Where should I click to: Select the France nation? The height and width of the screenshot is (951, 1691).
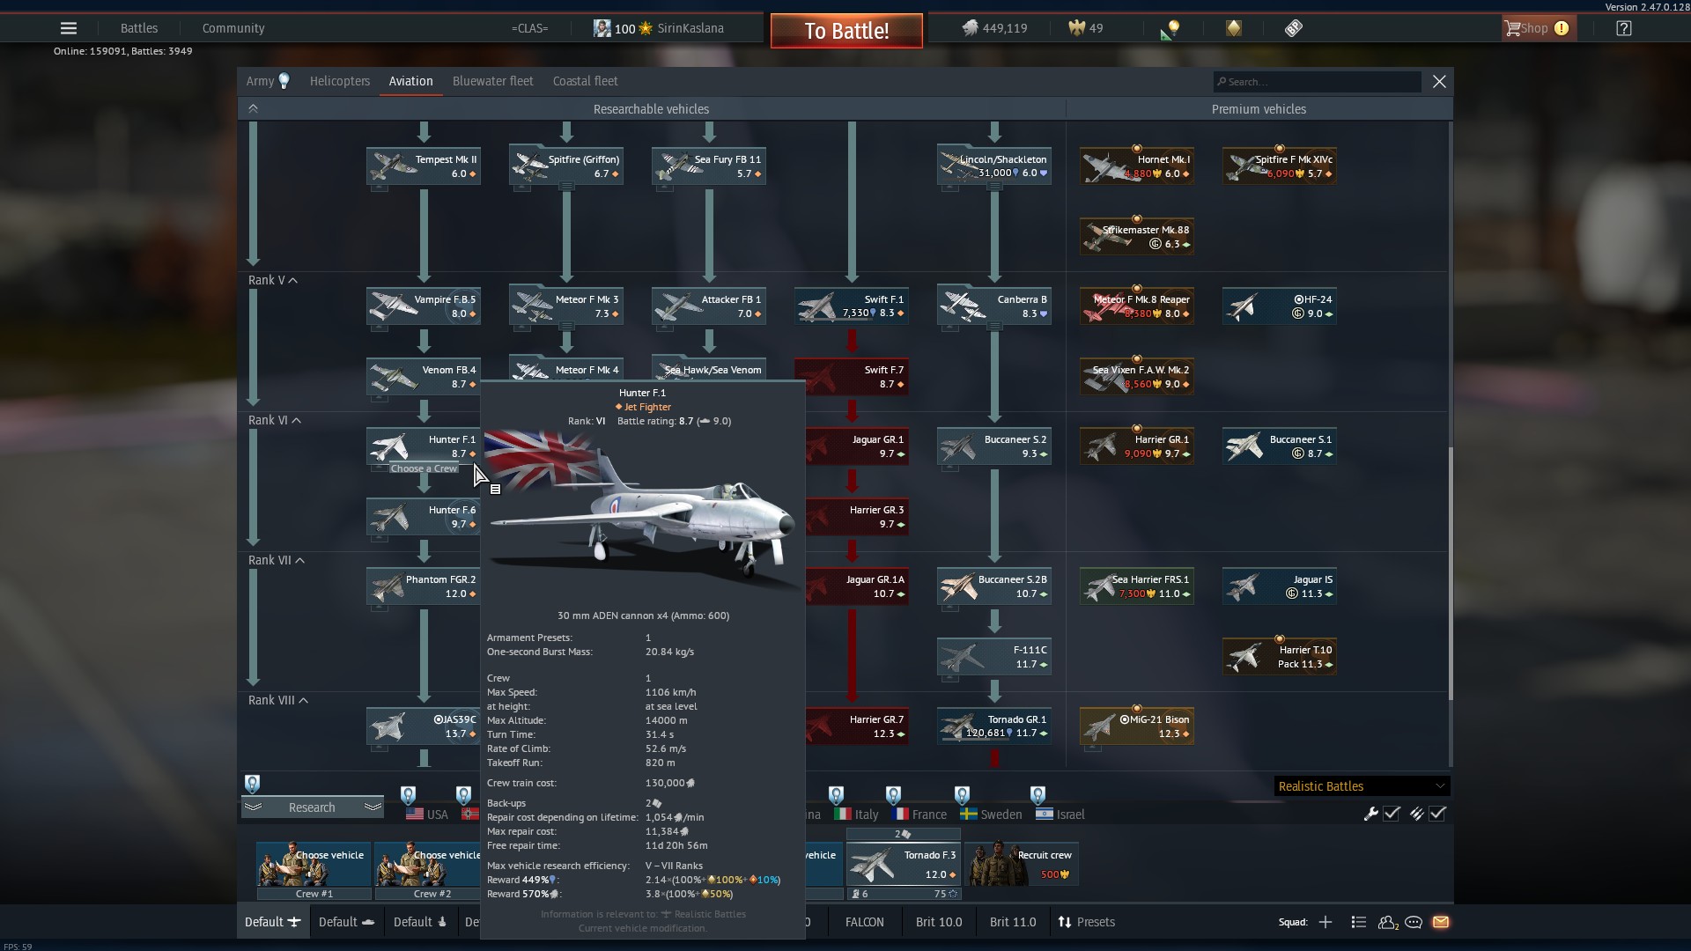[919, 815]
